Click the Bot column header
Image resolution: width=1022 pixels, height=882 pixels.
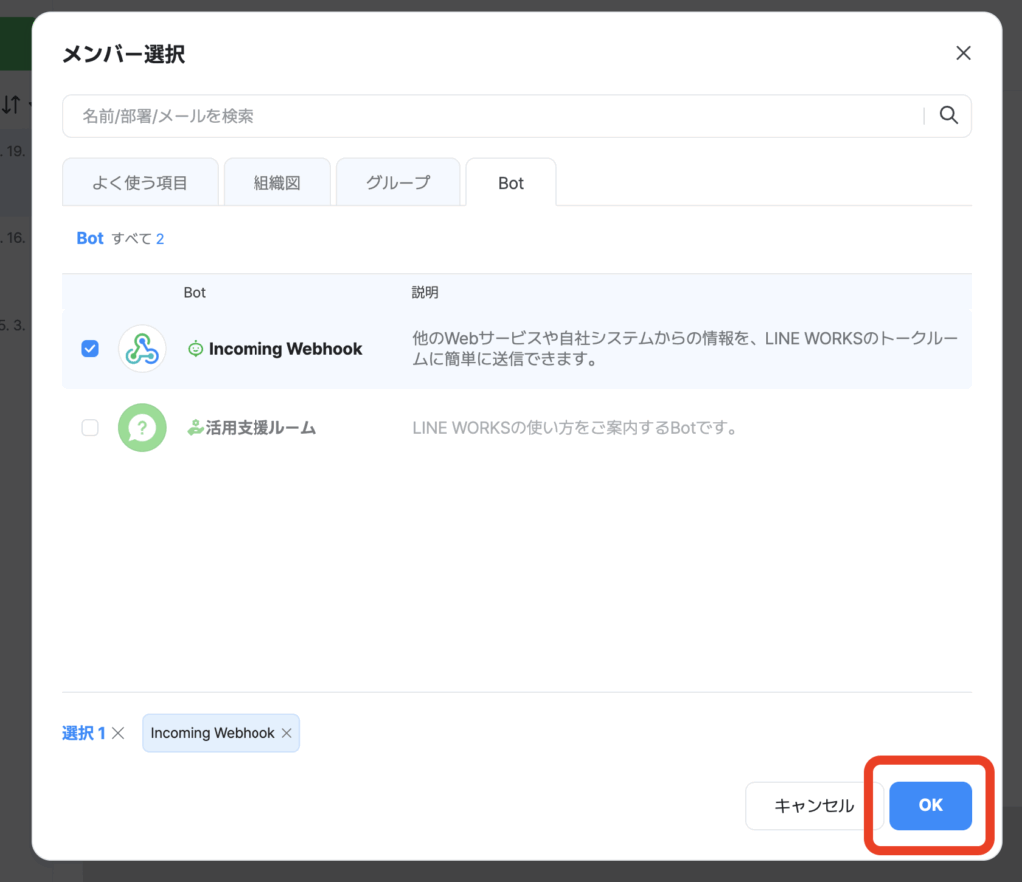pos(195,292)
